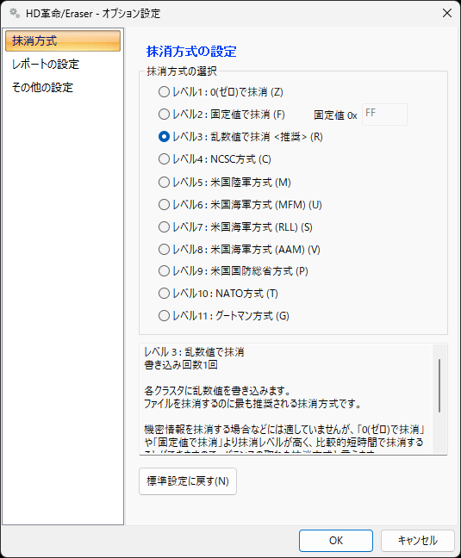The height and width of the screenshot is (558, 461).
Task: Click the 固定値 0x hex input field
Action: [384, 115]
